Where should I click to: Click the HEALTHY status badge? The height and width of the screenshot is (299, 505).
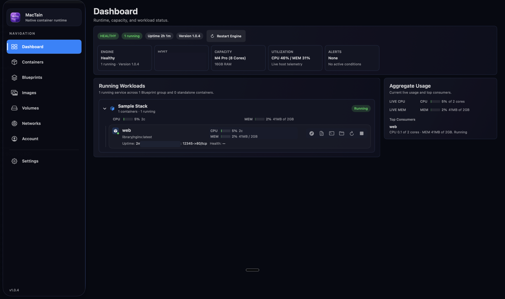pos(108,36)
